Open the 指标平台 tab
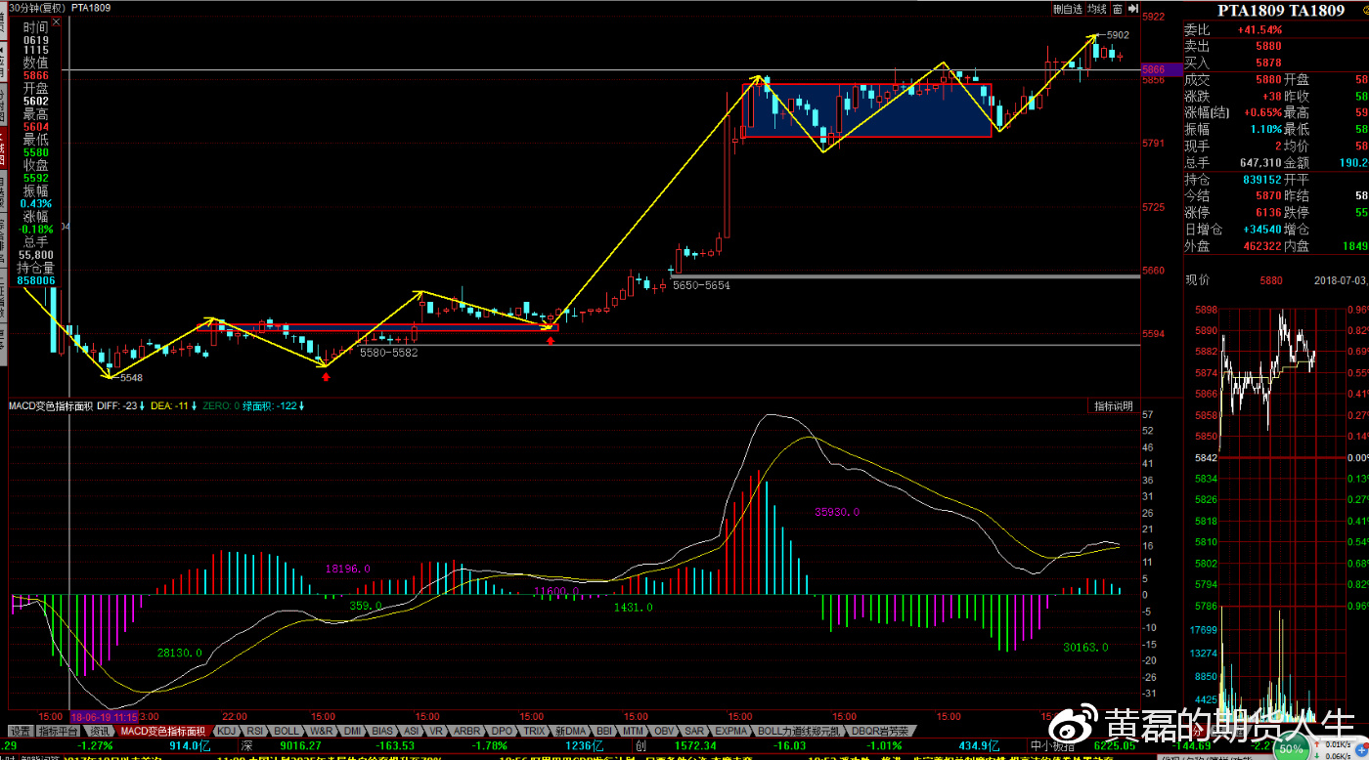Screen dimensions: 1369x760 pyautogui.click(x=59, y=731)
